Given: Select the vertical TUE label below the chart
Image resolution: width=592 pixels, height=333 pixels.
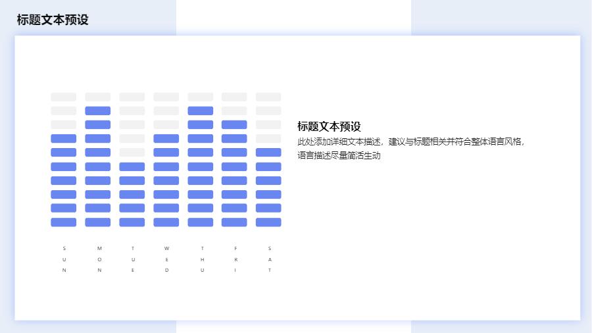Looking at the screenshot, I should pos(133,259).
